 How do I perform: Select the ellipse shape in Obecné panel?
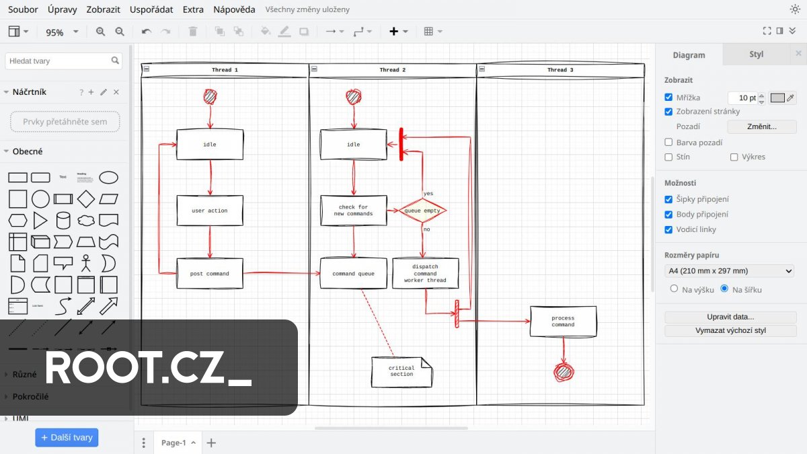108,177
